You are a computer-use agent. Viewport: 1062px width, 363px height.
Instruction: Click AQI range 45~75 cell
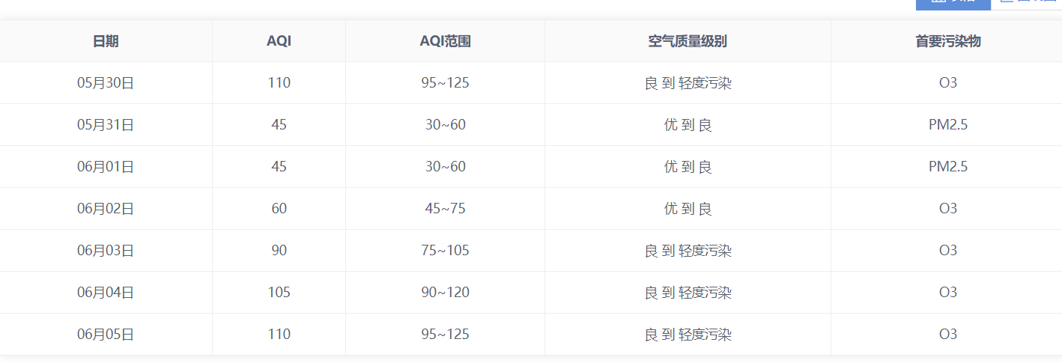(445, 209)
